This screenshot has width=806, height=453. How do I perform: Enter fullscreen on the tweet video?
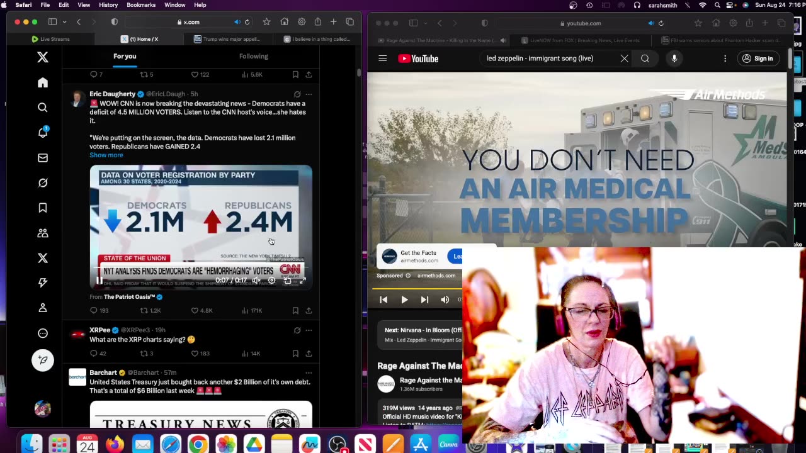tap(302, 281)
